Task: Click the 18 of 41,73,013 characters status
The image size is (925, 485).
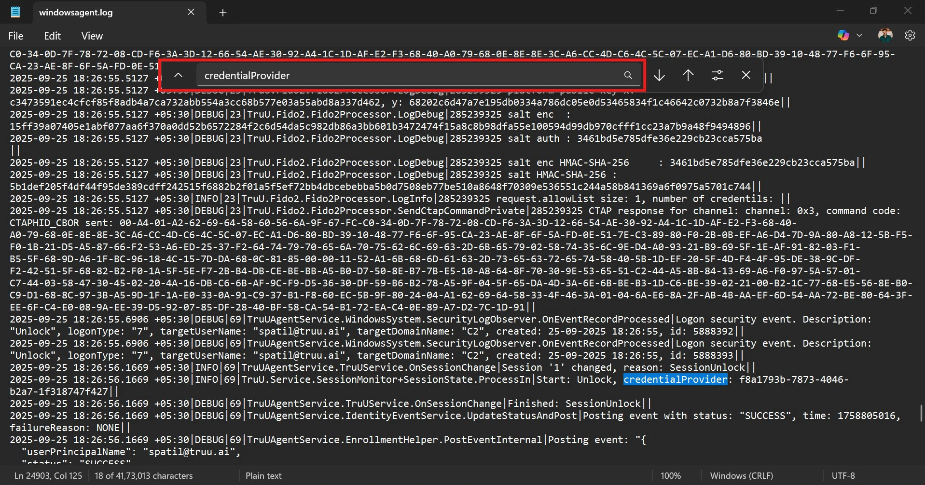Action: (x=143, y=475)
